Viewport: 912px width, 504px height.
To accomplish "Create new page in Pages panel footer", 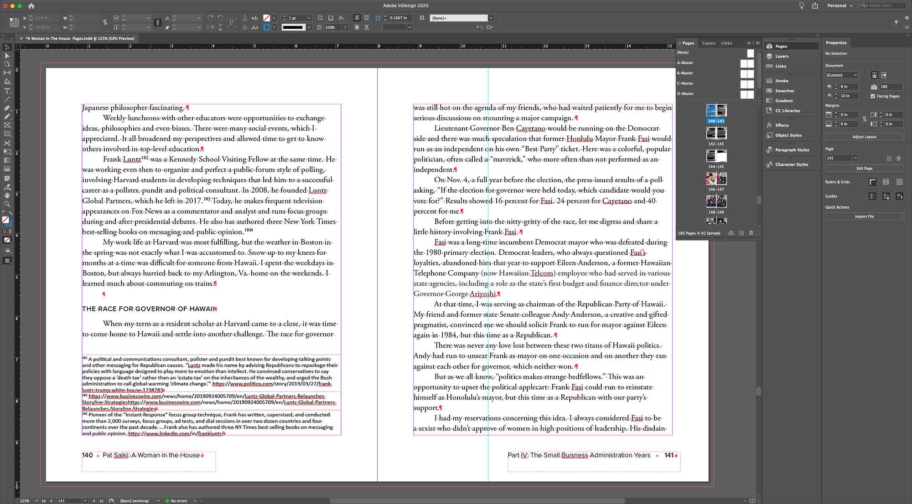I will point(741,233).
